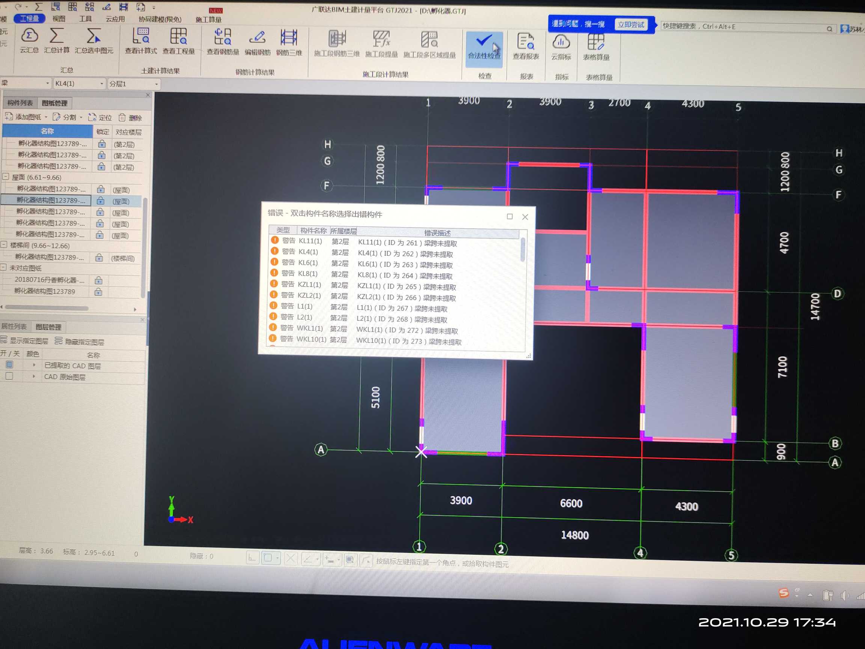Click 施工段多区域提量 icon
The image size is (865, 649).
(x=429, y=40)
